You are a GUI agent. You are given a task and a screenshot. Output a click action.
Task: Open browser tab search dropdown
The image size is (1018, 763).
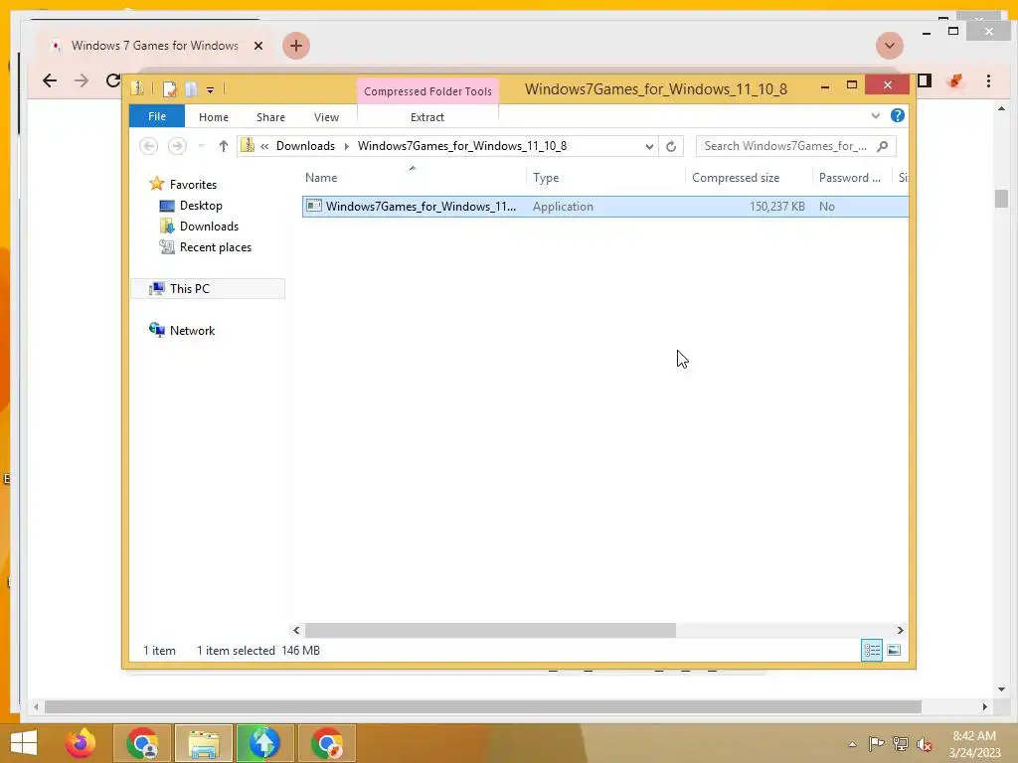[890, 46]
